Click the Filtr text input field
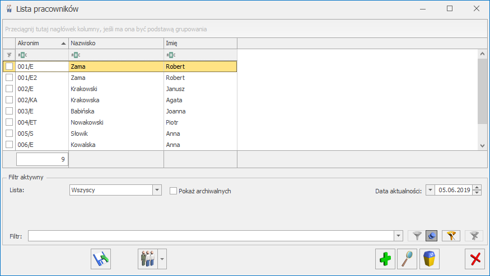This screenshot has width=490, height=276. coord(211,236)
